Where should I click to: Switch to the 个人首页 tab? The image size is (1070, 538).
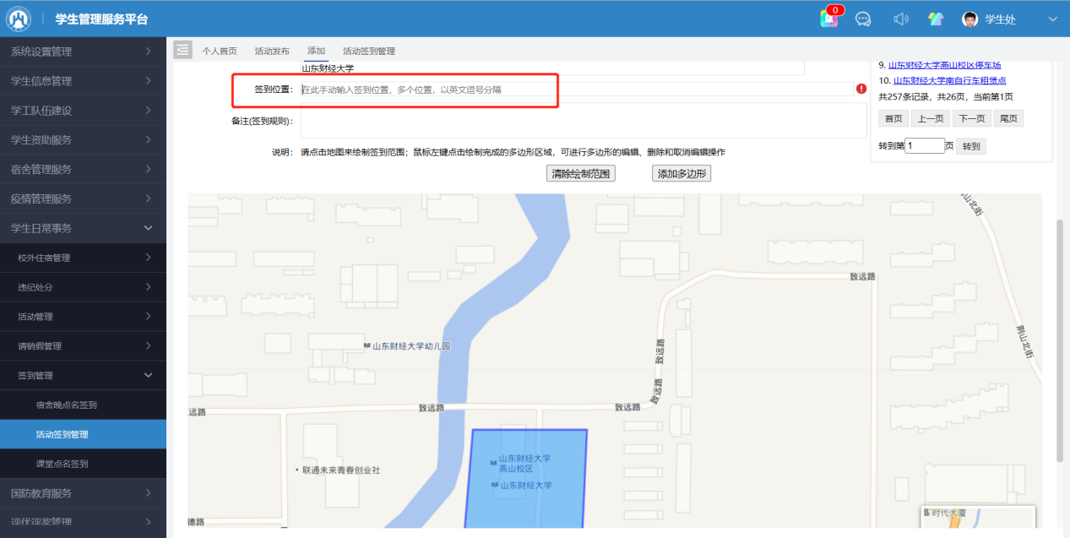point(220,51)
